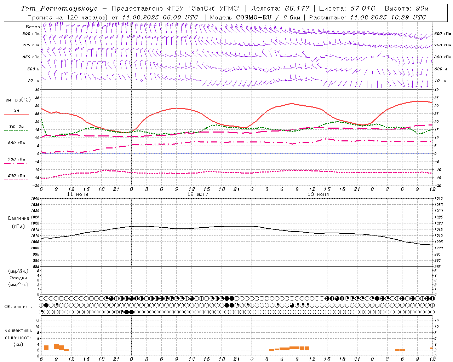Image resolution: width=453 pixels, height=362 pixels.
Task: Click the (мм/3ч.) precipitation unit label
Action: click(18, 271)
